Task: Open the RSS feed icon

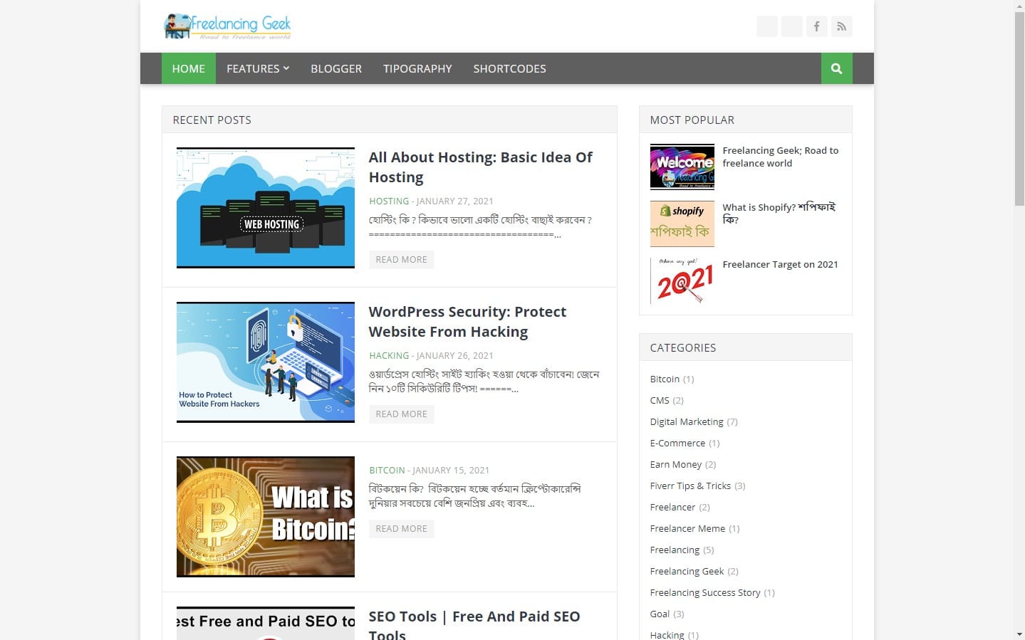Action: click(x=841, y=26)
